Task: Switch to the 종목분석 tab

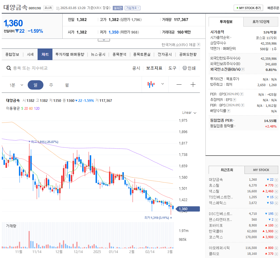Action: (x=119, y=54)
